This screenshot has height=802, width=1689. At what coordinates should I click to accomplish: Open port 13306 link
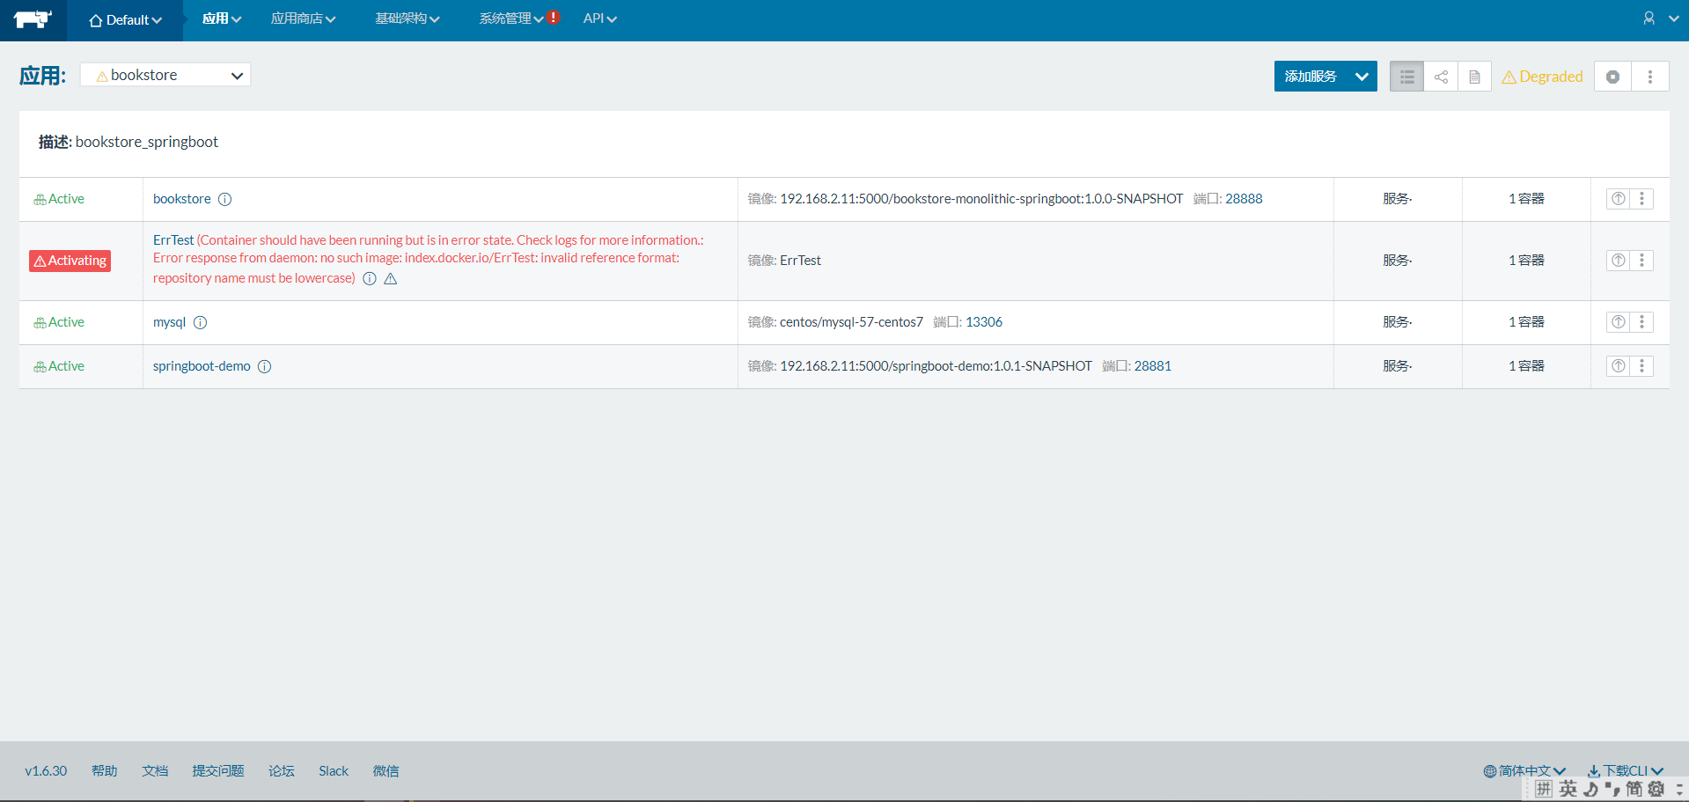click(x=984, y=322)
